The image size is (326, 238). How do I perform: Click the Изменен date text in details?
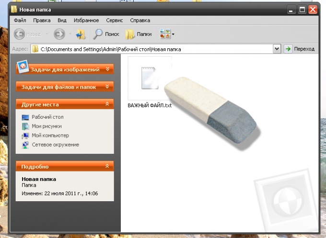click(x=60, y=193)
